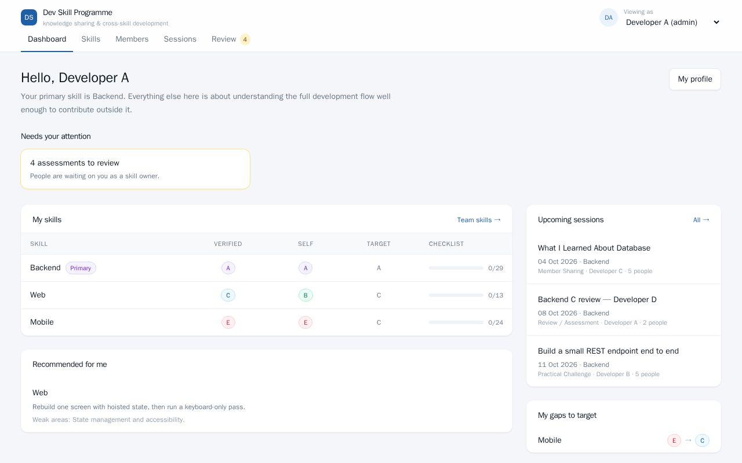The image size is (742, 463).
Task: Click the My profile button
Action: (x=694, y=79)
